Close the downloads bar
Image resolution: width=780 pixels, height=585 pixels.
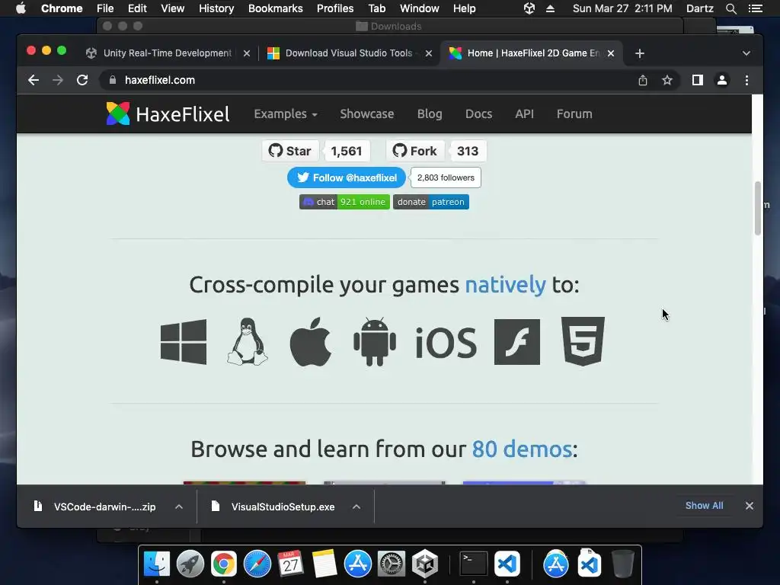pos(750,506)
